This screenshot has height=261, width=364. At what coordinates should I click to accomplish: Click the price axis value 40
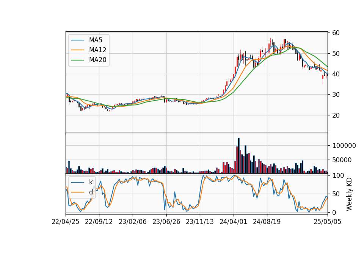(x=336, y=74)
